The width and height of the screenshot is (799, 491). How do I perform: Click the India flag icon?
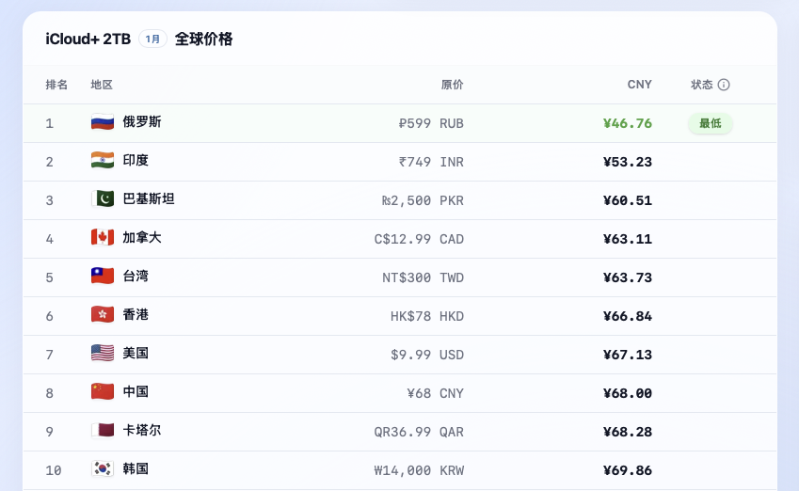pos(103,161)
